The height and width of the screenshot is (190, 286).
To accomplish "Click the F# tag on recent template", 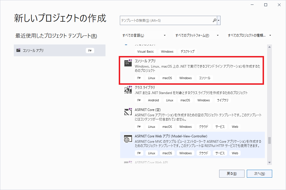I will (90, 51).
